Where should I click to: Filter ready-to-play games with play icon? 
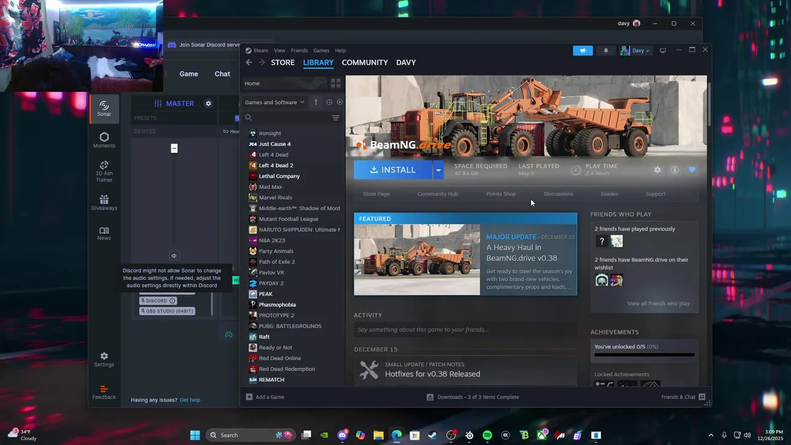click(x=339, y=102)
